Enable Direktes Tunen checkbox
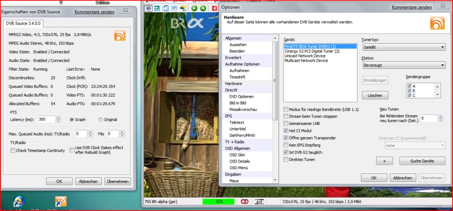 tap(286, 160)
